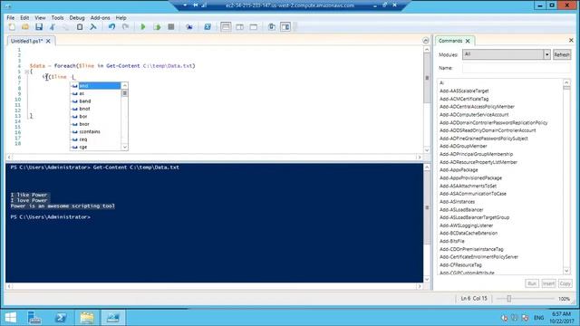
Task: Start PowerShell.exe from toolbar icon
Action: tap(208, 26)
